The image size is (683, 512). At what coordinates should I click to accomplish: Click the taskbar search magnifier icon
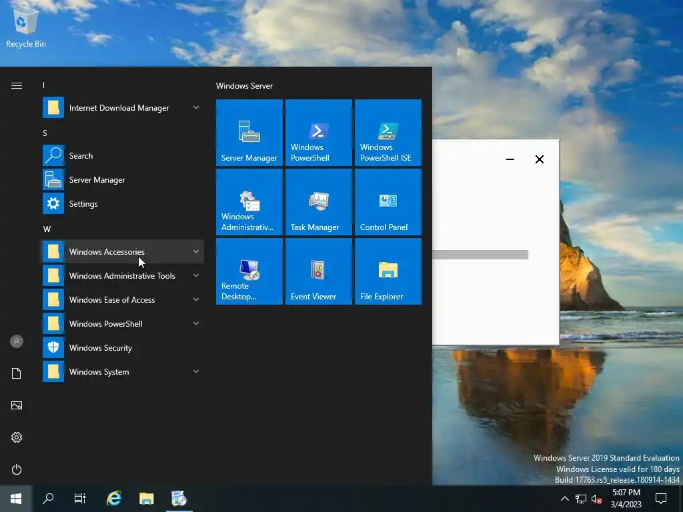pyautogui.click(x=48, y=499)
